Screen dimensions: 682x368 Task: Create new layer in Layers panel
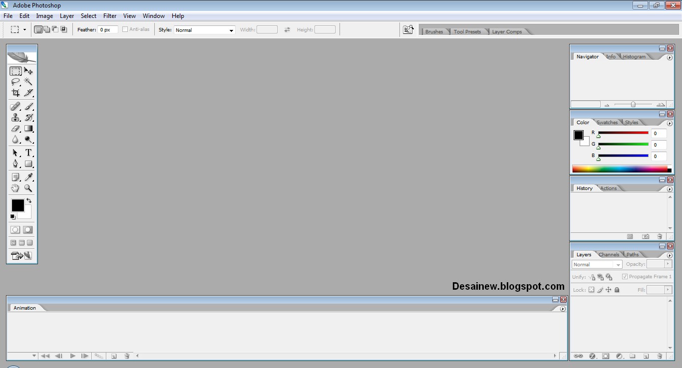[x=646, y=356]
